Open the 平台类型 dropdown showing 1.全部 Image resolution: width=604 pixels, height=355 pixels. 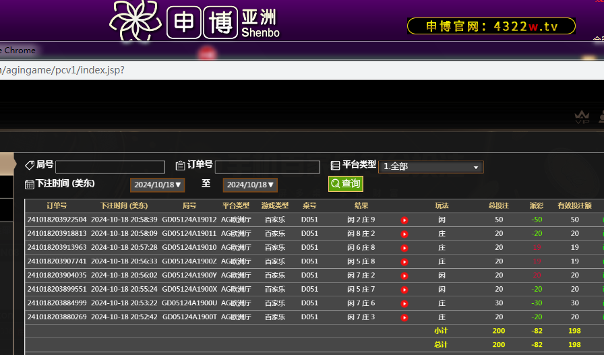(431, 166)
